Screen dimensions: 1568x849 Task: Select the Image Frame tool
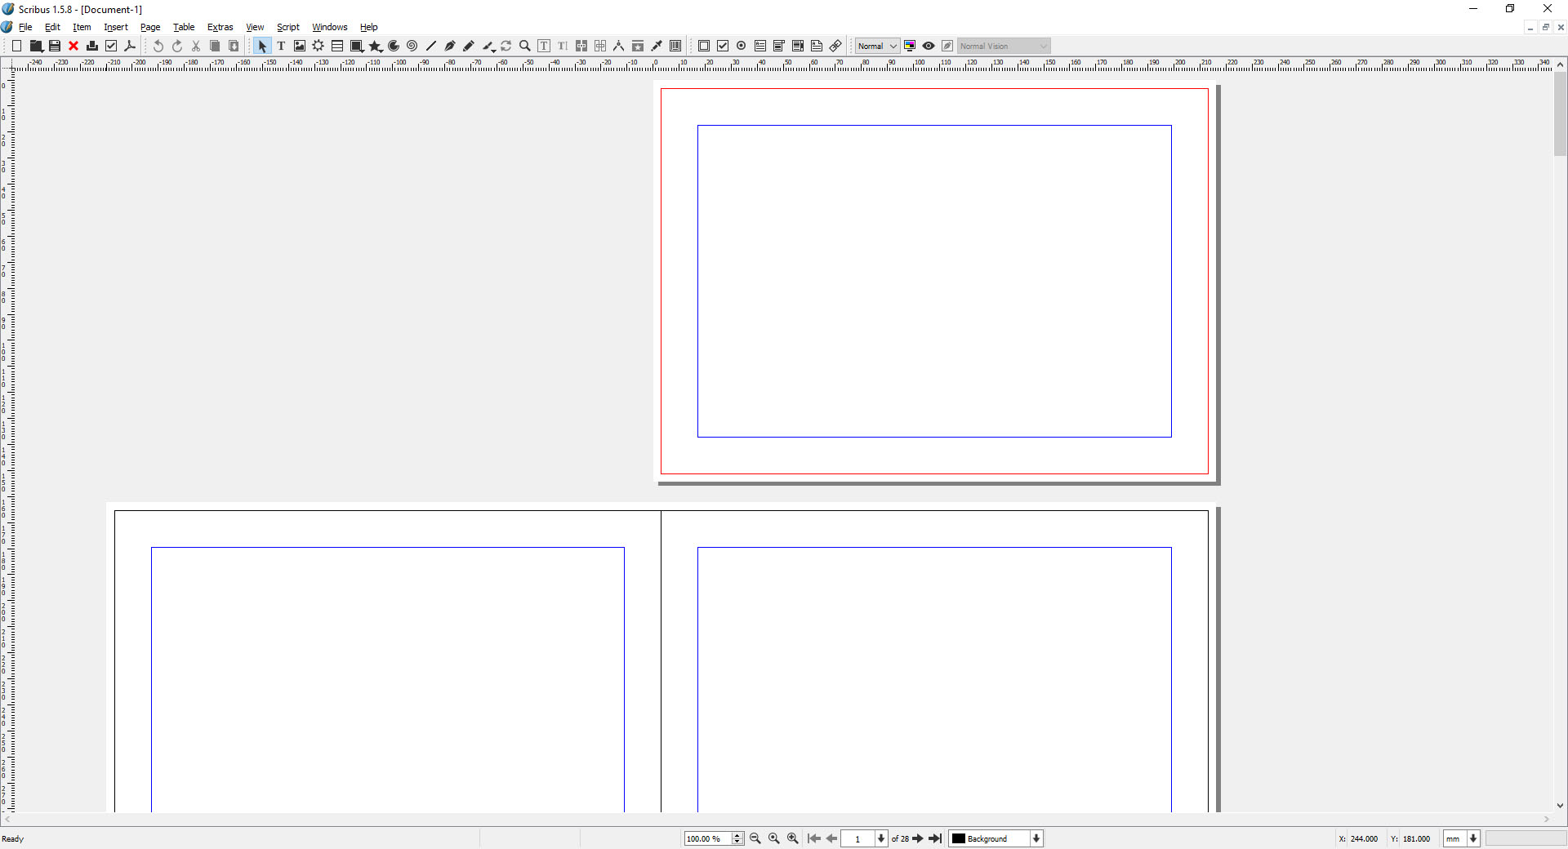tap(300, 47)
